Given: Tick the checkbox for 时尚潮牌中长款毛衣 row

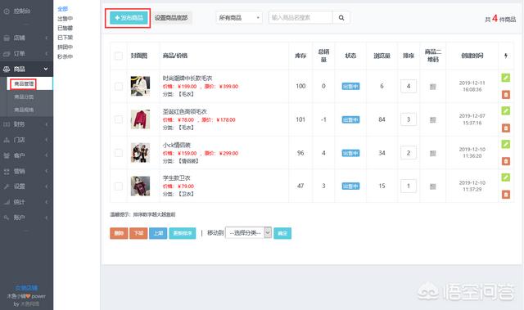Looking at the screenshot, I should (119, 87).
